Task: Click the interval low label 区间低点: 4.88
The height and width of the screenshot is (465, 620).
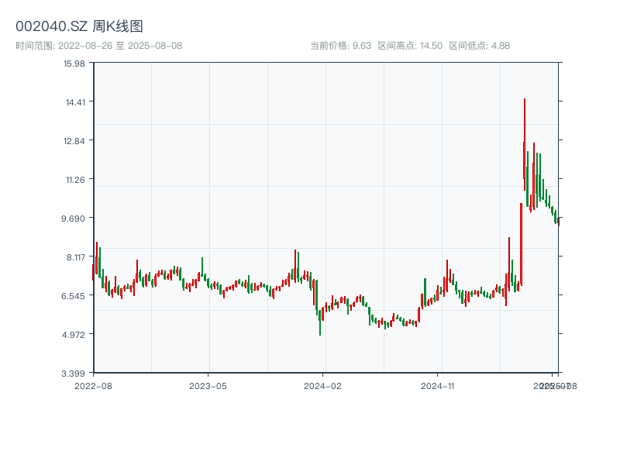Action: (x=479, y=46)
